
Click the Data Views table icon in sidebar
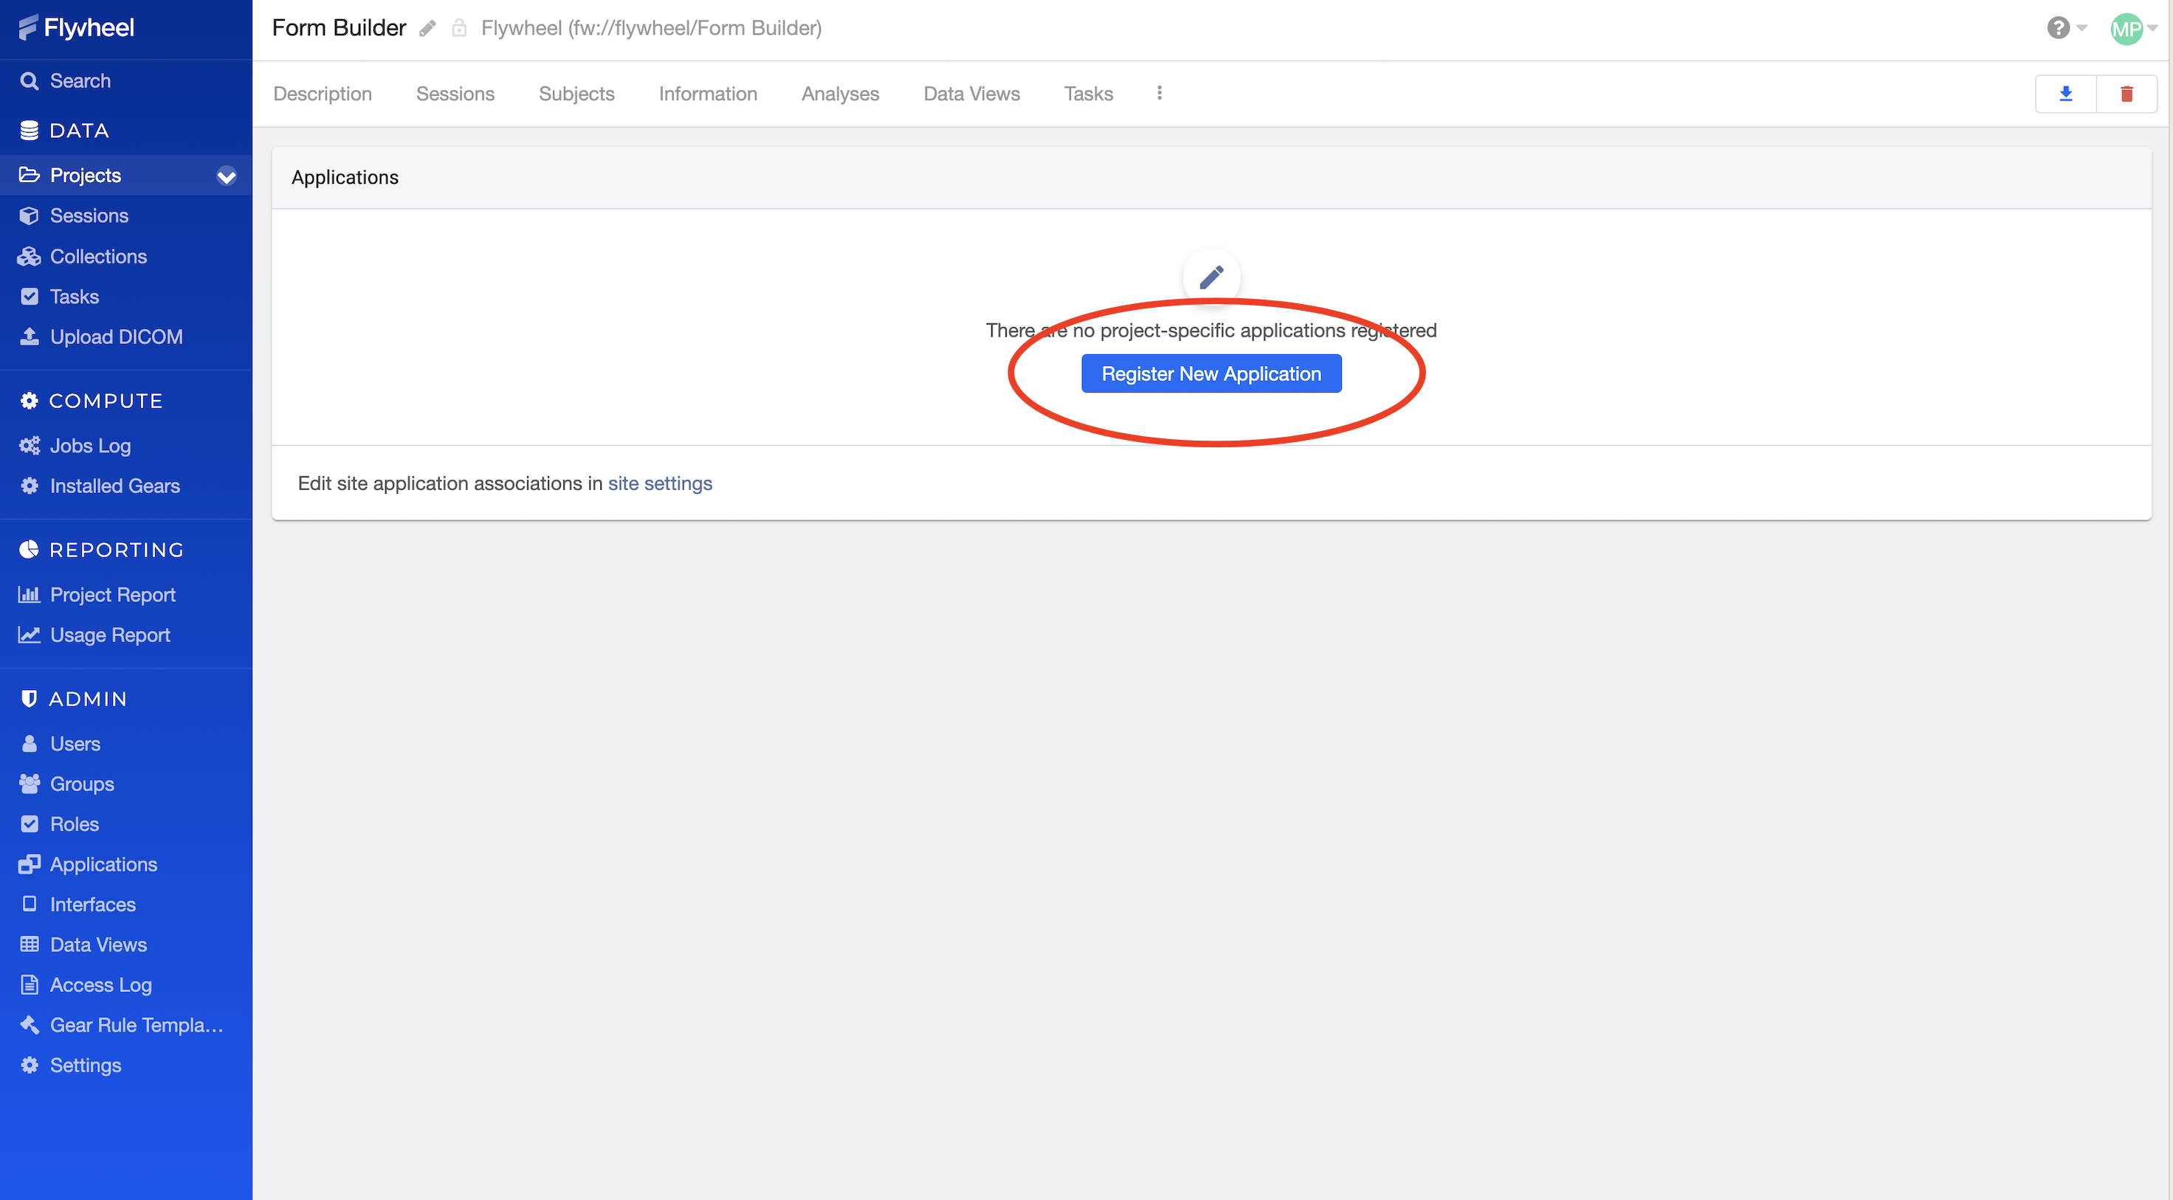click(30, 945)
